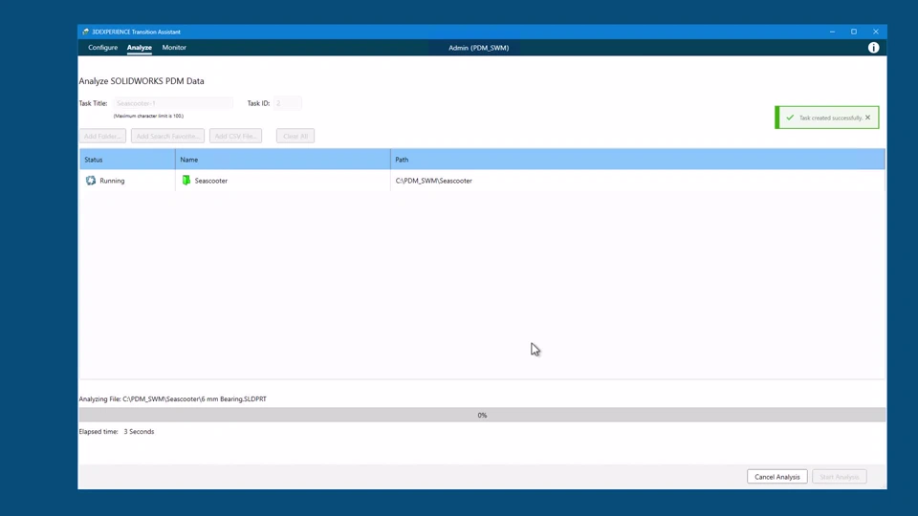Maximize the Transition Assistant window

tap(854, 32)
